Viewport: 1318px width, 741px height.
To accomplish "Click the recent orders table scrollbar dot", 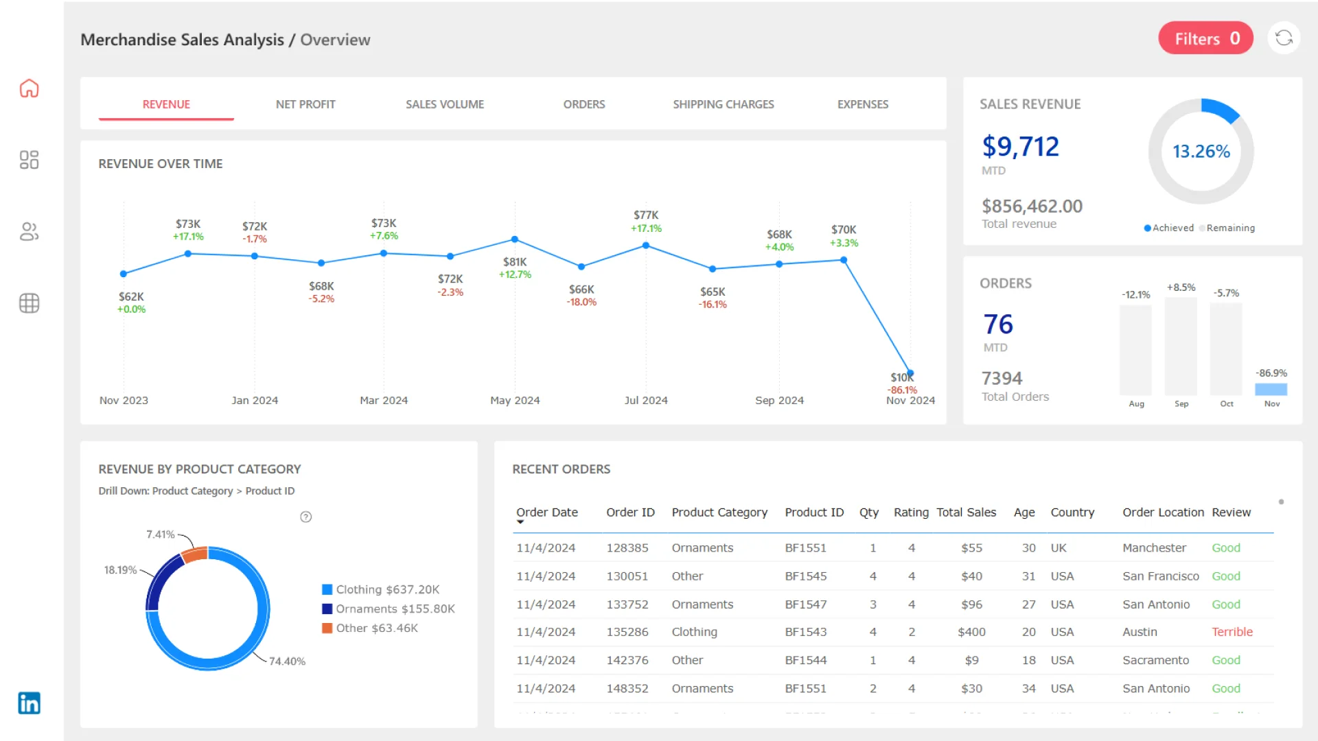I will coord(1281,502).
